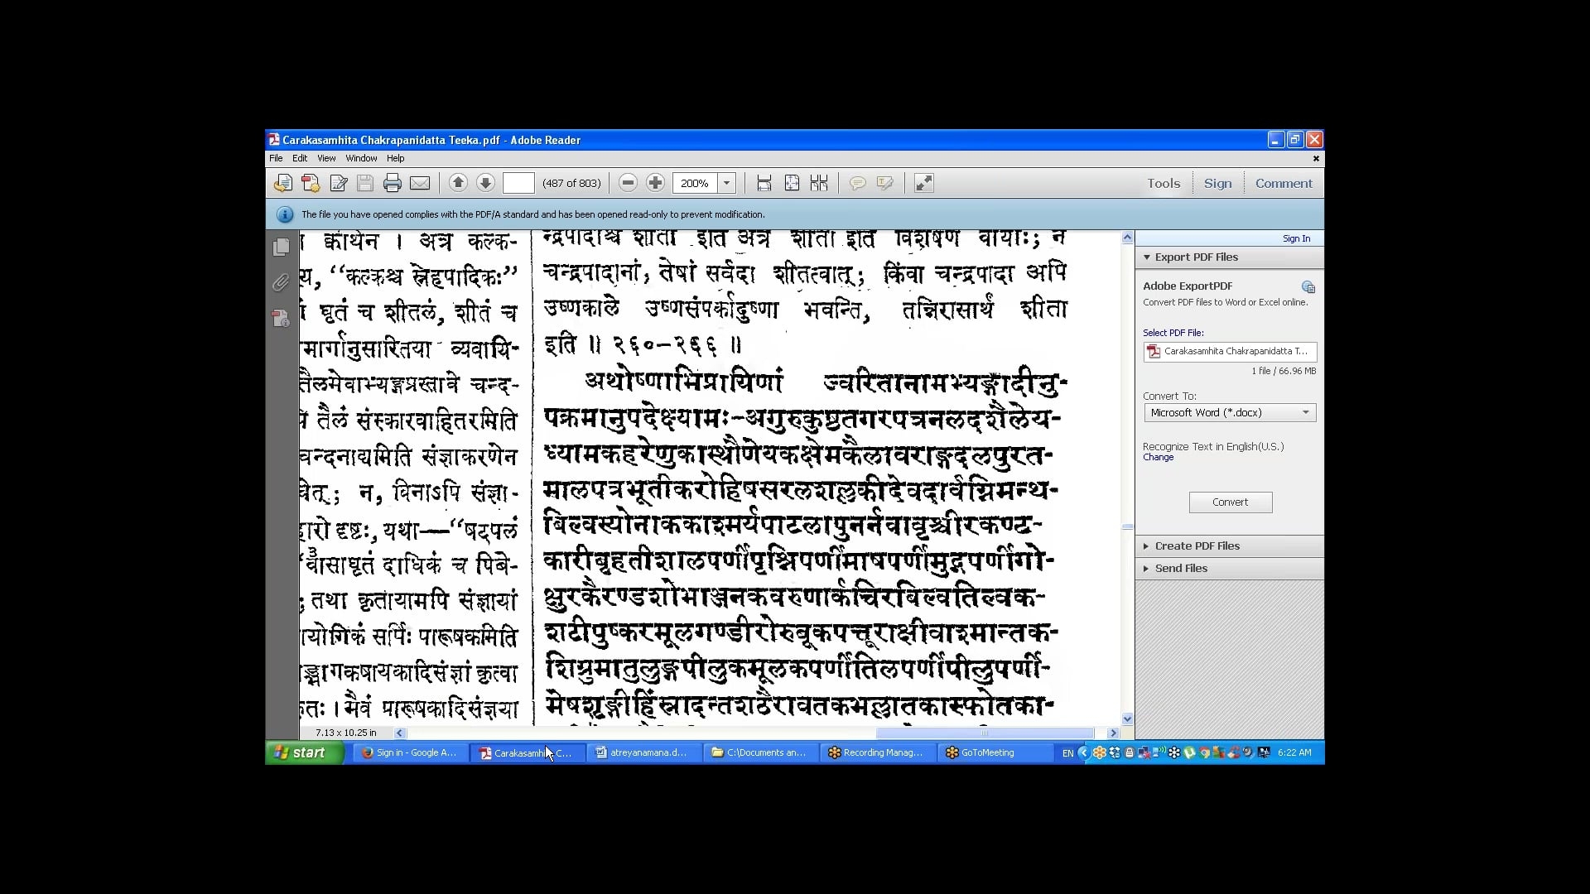Open the Convert To format dropdown
Image resolution: width=1590 pixels, height=894 pixels.
click(x=1230, y=412)
